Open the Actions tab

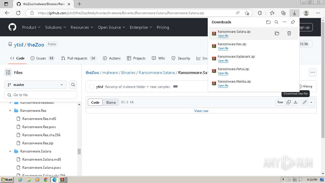tap(112, 58)
